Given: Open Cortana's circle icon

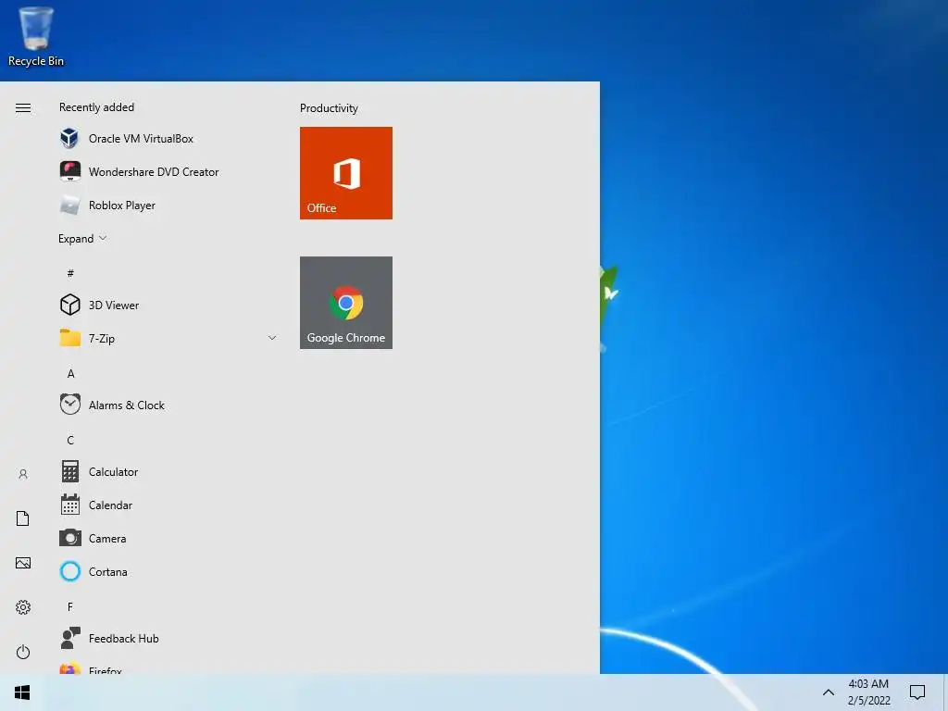Looking at the screenshot, I should [x=69, y=571].
